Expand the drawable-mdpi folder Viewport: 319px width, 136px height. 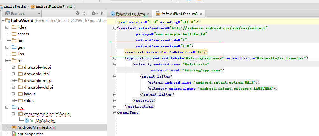pos(13,81)
